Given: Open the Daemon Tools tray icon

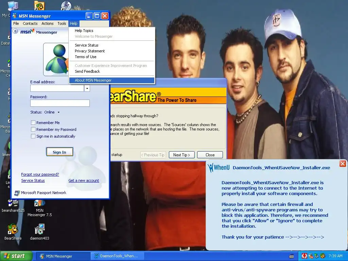Looking at the screenshot, I should 304,256.
